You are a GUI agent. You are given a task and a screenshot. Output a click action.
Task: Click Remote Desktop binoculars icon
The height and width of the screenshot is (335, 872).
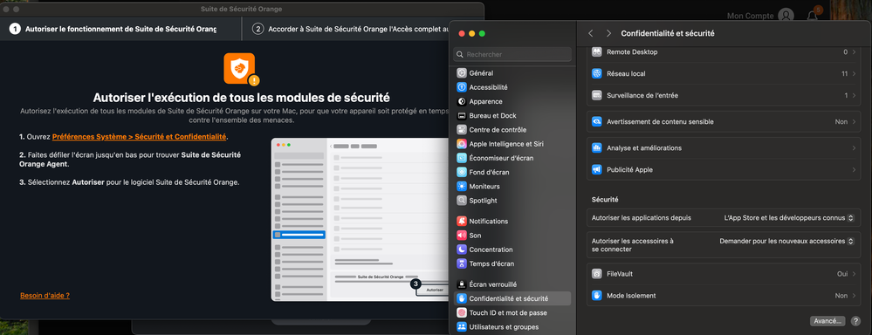597,51
